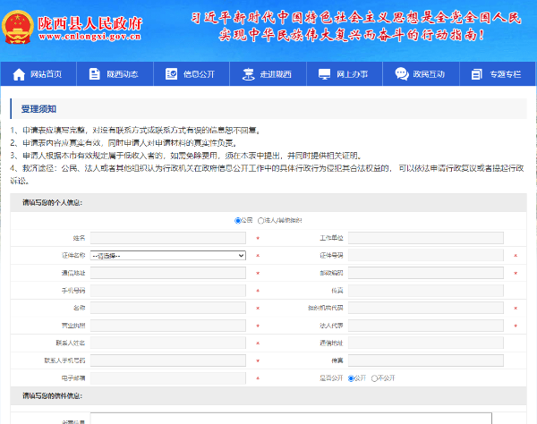Click the monitor icon beside 网上办事
The width and height of the screenshot is (537, 424).
click(x=324, y=74)
